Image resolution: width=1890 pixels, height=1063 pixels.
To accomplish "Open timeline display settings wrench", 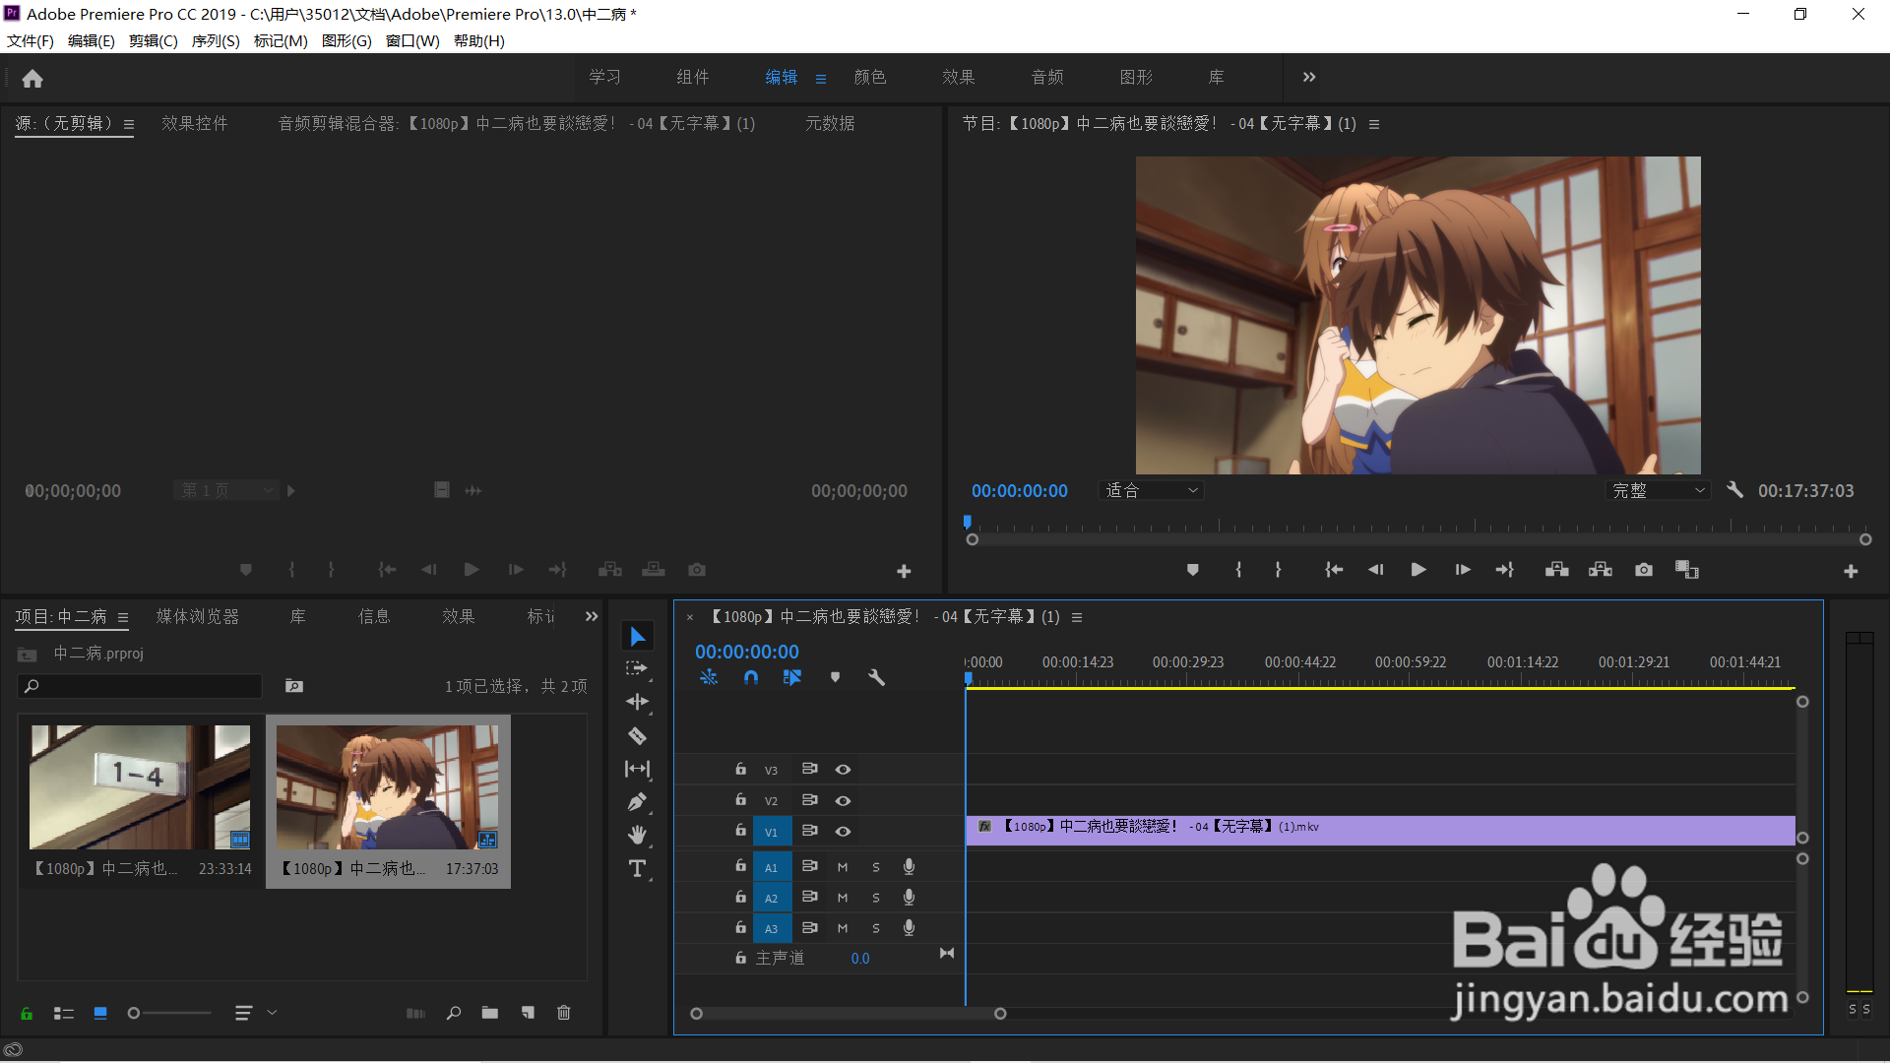I will [x=876, y=677].
